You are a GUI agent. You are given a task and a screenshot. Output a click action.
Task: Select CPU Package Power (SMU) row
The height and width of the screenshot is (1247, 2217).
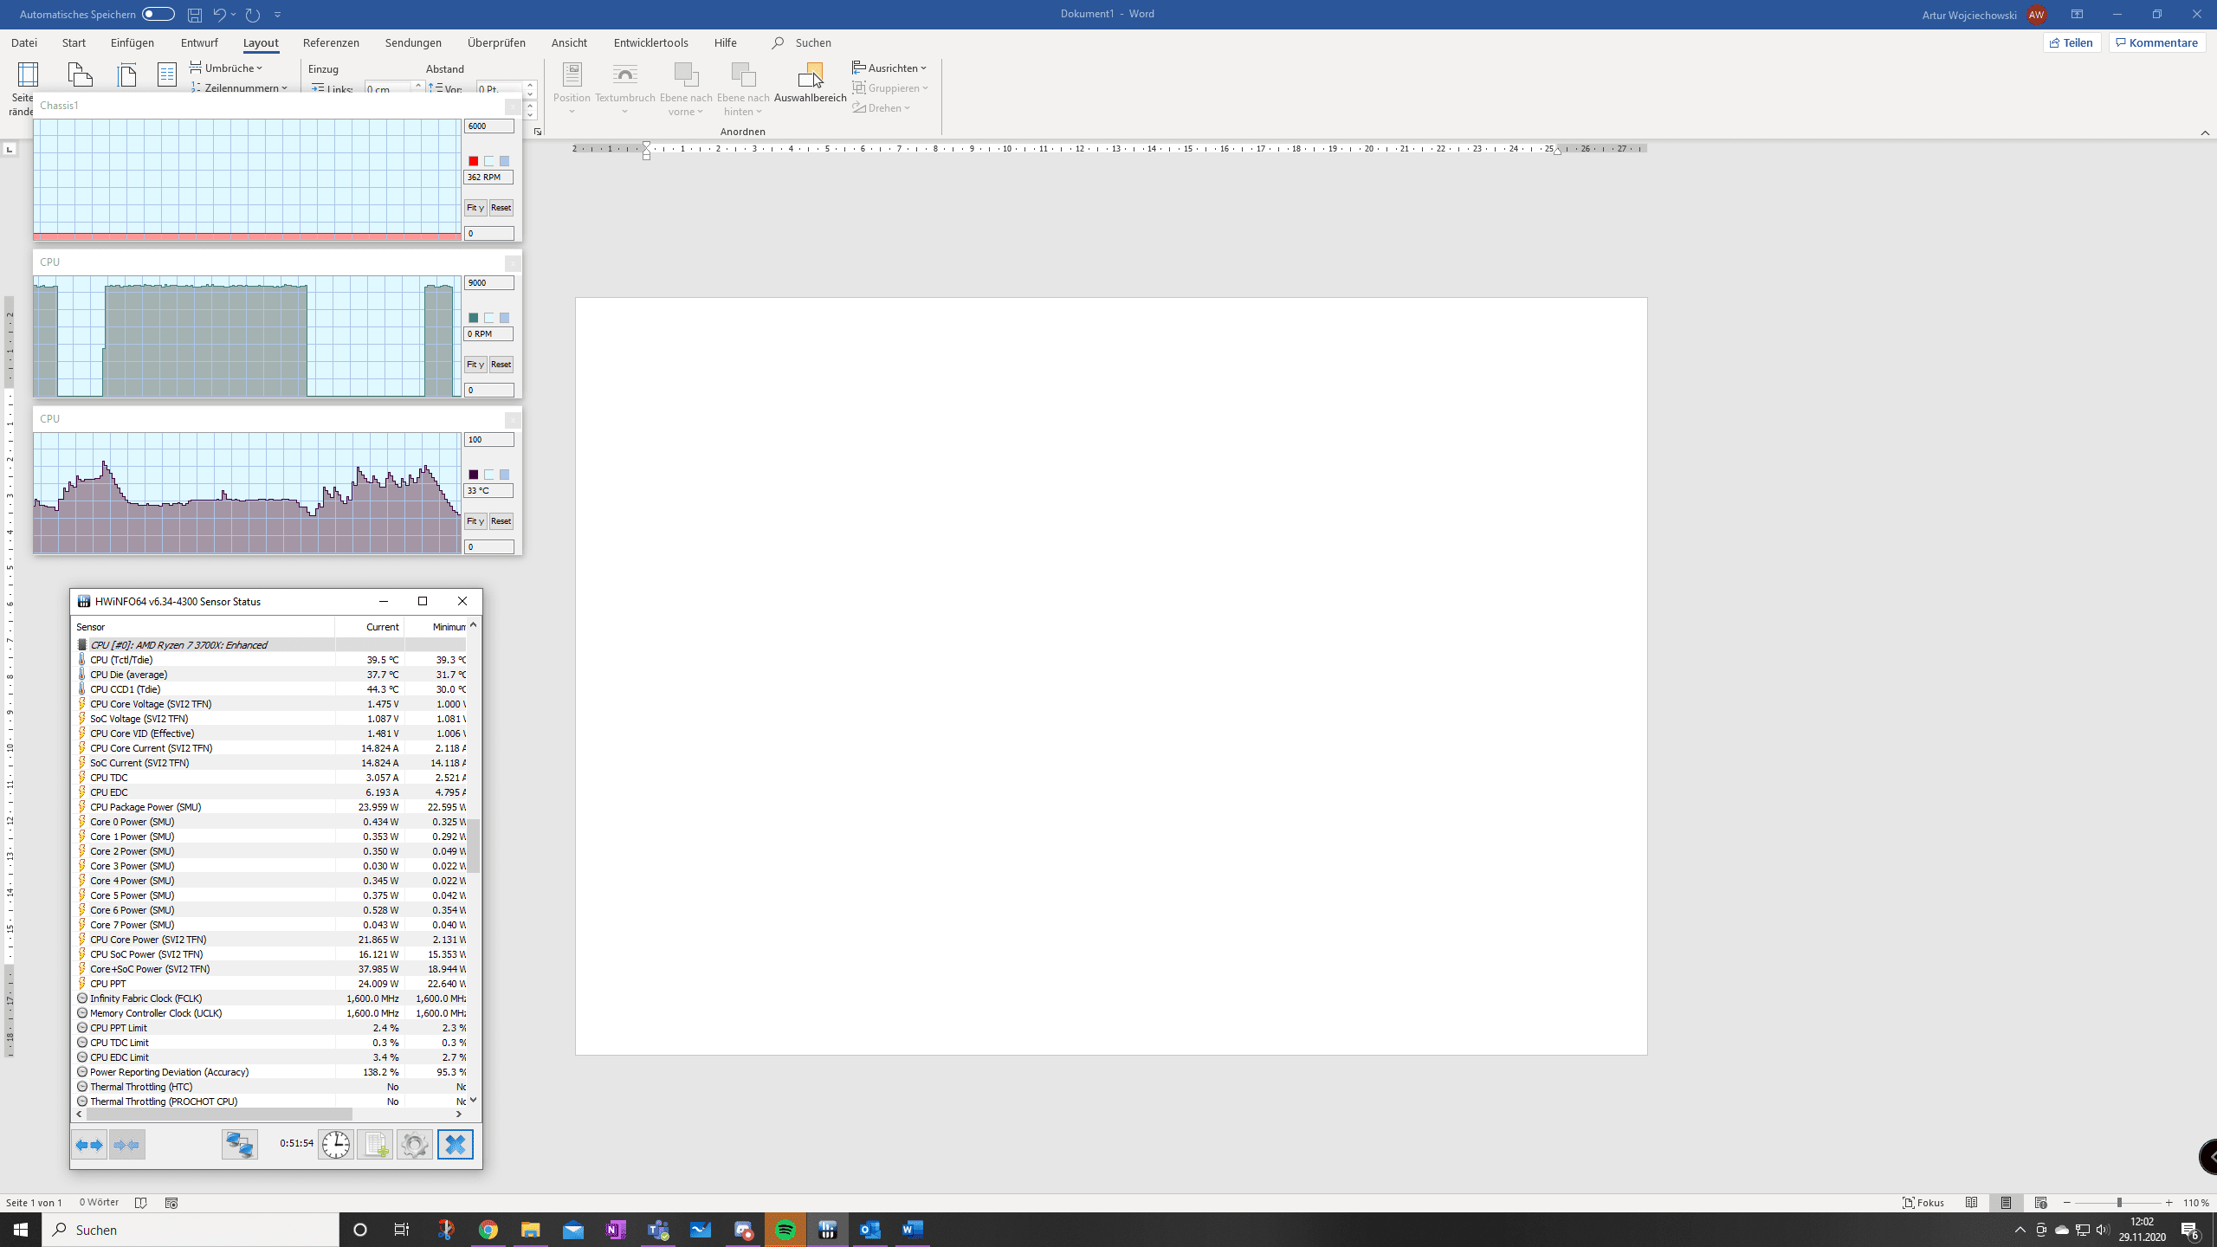tap(270, 807)
